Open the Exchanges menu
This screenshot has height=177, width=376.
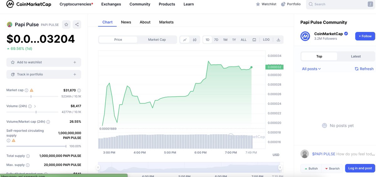111,4
